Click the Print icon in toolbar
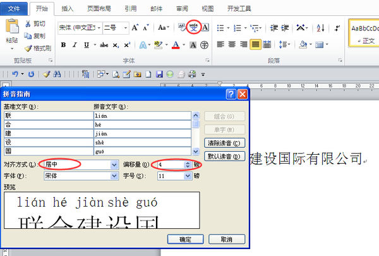Image resolution: width=379 pixels, height=256 pixels. click(x=192, y=75)
